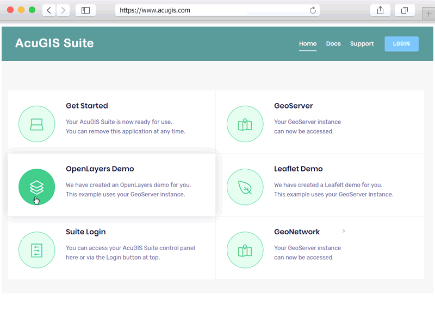Click the OpenLayers Demo layers icon
The height and width of the screenshot is (320, 435).
pyautogui.click(x=36, y=187)
